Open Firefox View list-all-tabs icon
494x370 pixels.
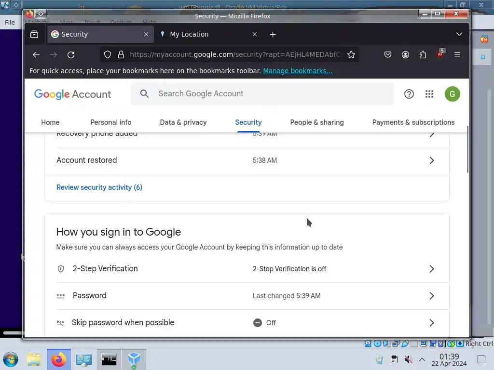pyautogui.click(x=34, y=34)
